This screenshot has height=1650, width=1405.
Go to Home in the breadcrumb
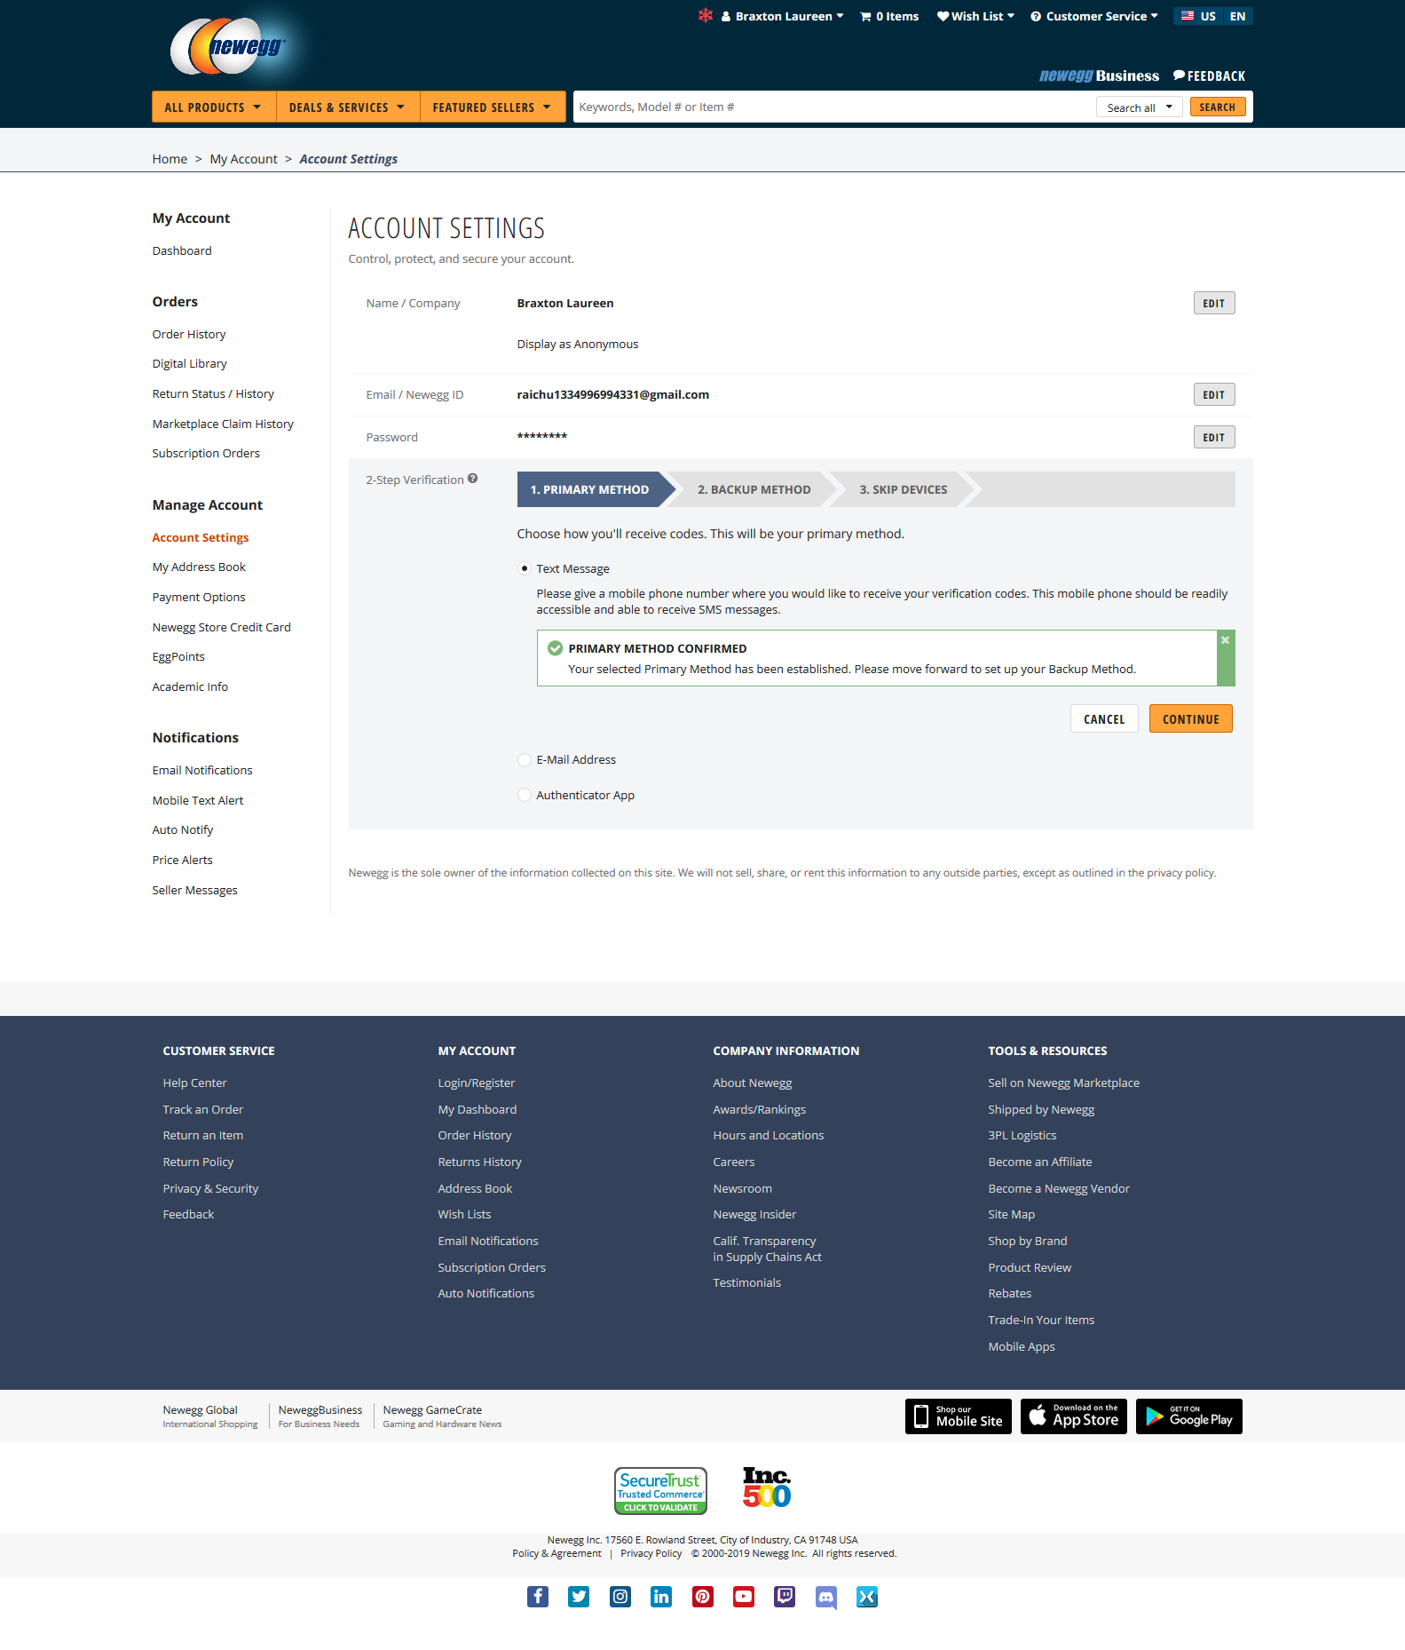[170, 159]
